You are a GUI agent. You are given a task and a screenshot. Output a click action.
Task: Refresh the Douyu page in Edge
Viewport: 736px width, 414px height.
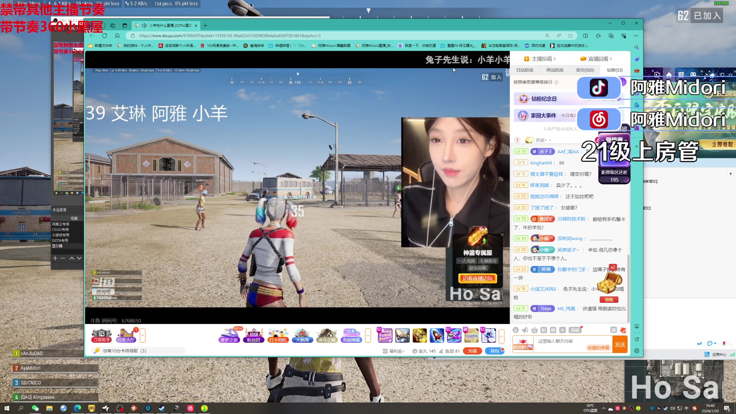pos(104,36)
